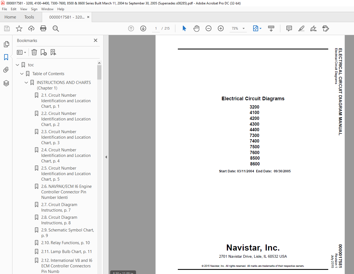Save the file using toolbar disk icon

point(7,28)
